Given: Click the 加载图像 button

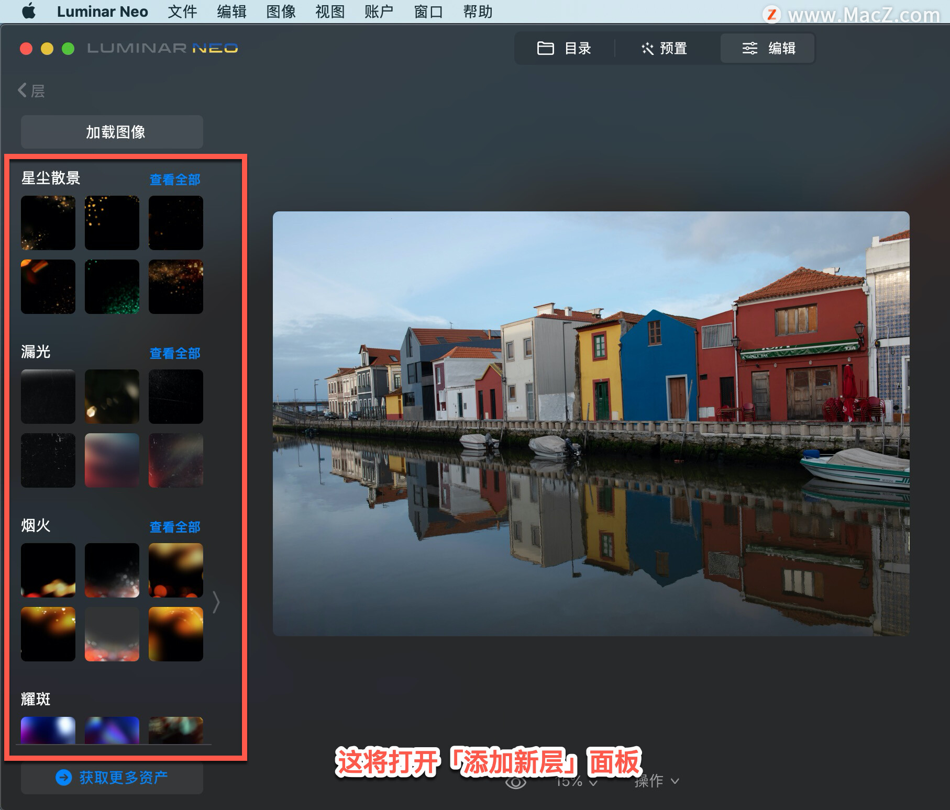Looking at the screenshot, I should pyautogui.click(x=112, y=132).
